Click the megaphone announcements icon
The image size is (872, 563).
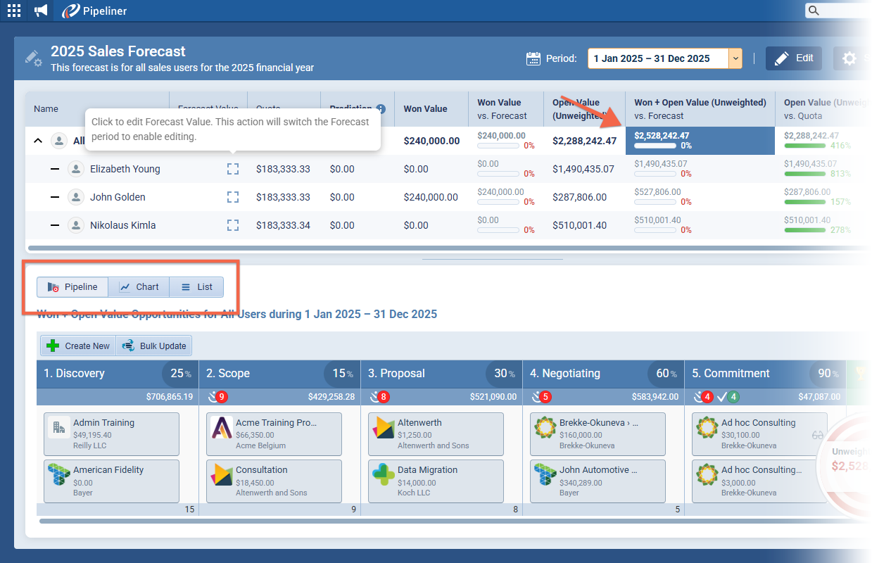coord(41,11)
